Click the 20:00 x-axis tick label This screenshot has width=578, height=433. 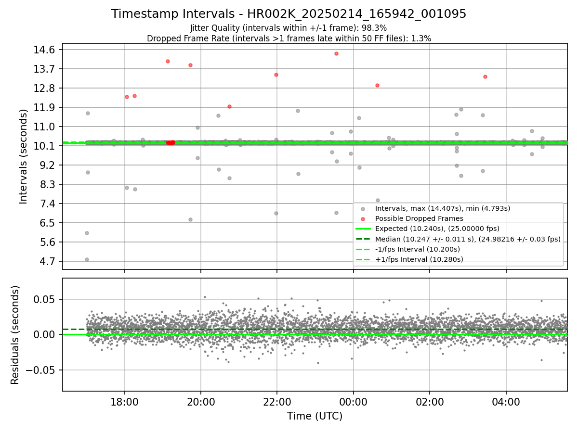201,402
